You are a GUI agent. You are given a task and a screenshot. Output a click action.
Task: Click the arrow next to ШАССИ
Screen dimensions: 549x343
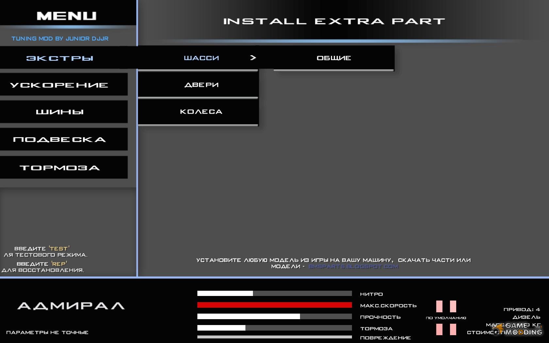tap(253, 58)
